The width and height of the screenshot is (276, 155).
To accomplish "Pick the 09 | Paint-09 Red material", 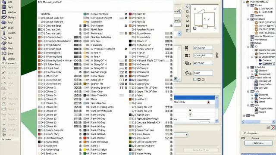I will 105,138.
